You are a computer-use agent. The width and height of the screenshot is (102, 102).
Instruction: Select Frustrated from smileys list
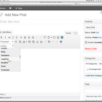click(10, 70)
